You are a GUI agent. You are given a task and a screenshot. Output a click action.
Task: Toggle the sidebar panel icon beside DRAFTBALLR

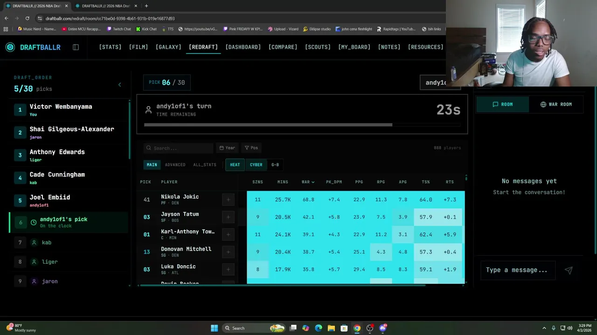tap(76, 47)
